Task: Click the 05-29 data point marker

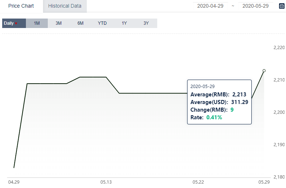Action: (x=264, y=71)
